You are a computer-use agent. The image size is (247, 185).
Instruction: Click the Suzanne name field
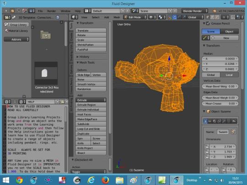[223, 132]
